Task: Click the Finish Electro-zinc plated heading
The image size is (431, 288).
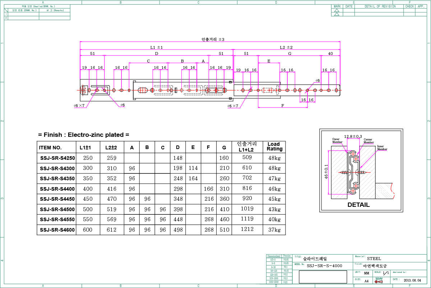Action: (x=83, y=135)
